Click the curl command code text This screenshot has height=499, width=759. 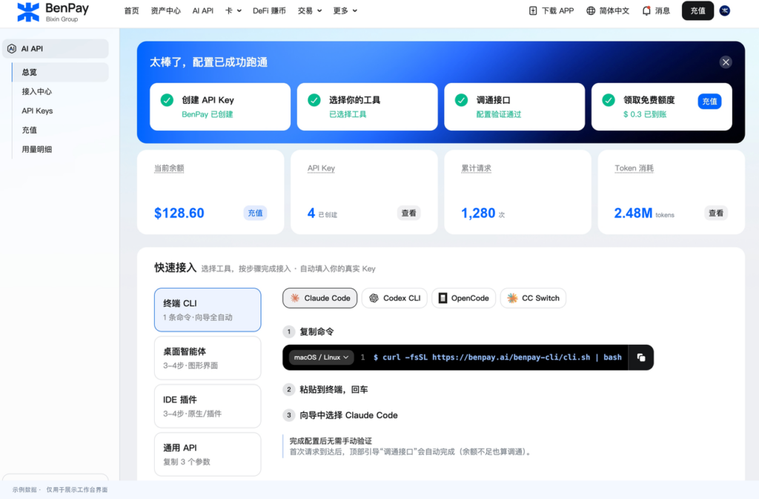tap(497, 357)
